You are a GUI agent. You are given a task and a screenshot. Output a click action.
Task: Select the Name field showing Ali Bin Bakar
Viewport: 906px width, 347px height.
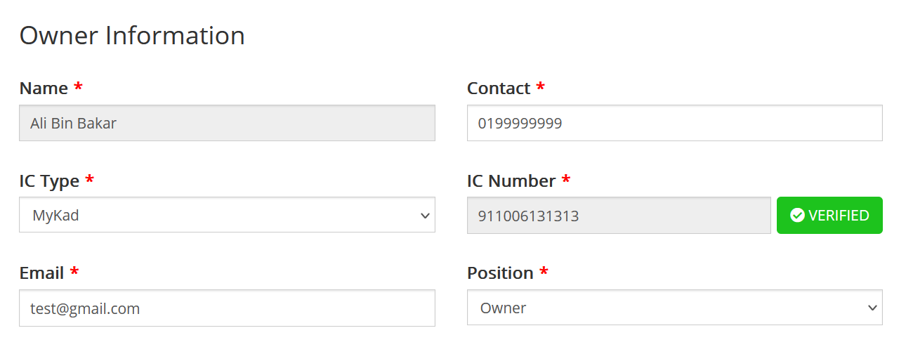[x=227, y=123]
